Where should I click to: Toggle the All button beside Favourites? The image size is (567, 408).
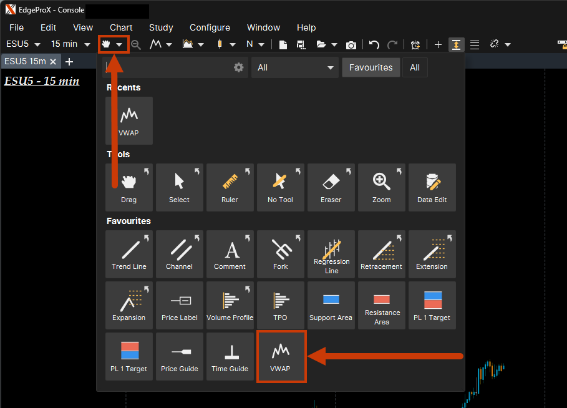[x=415, y=67]
